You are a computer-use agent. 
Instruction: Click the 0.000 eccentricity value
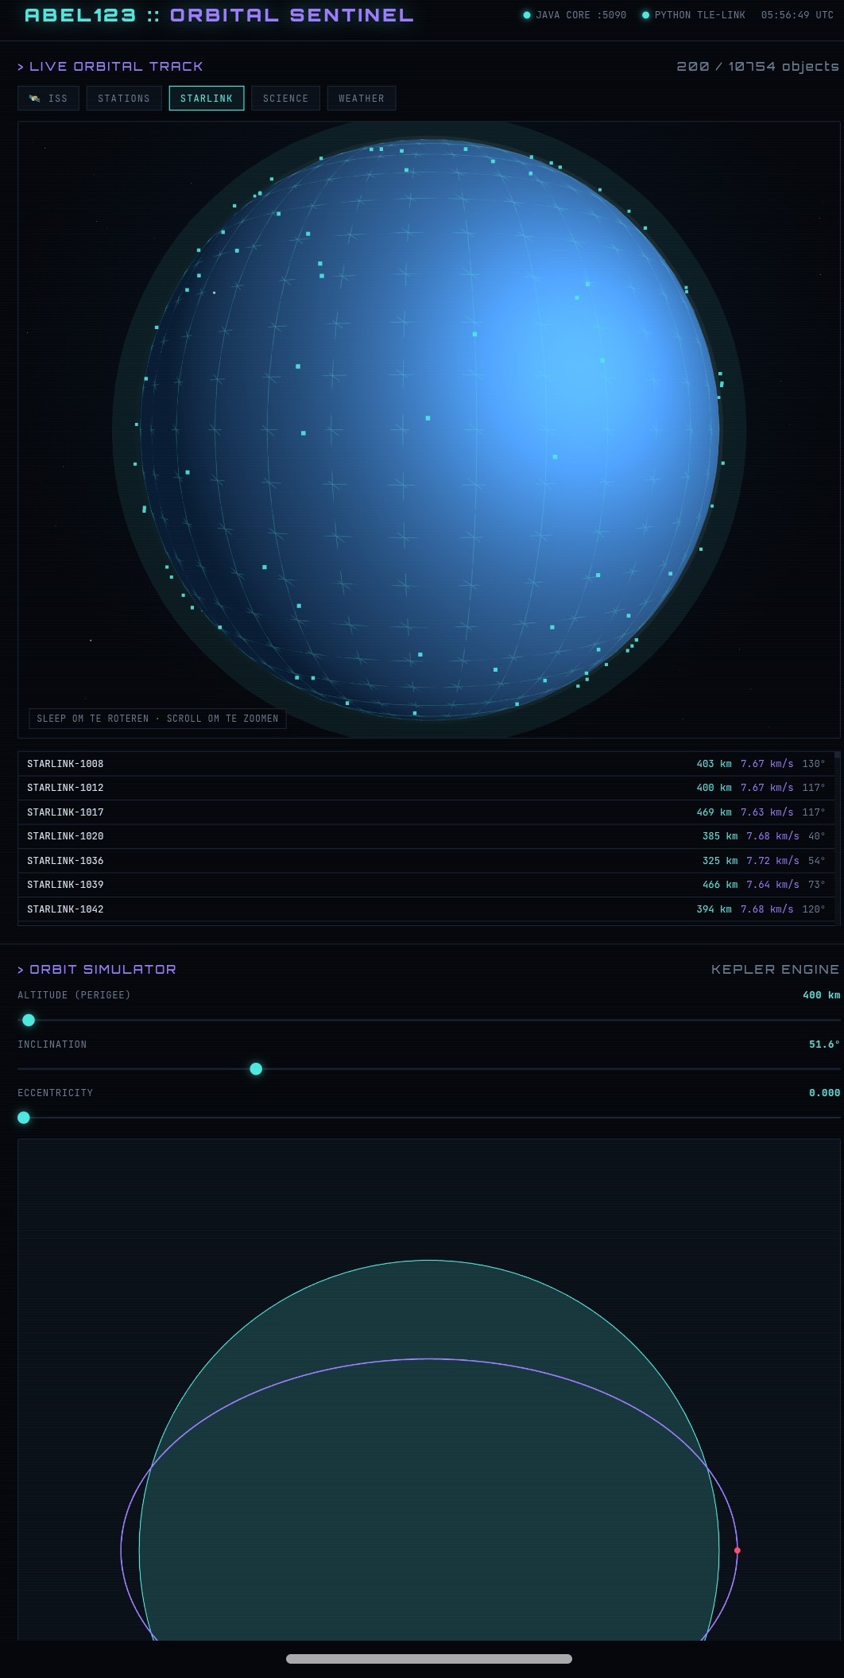[x=824, y=1093]
